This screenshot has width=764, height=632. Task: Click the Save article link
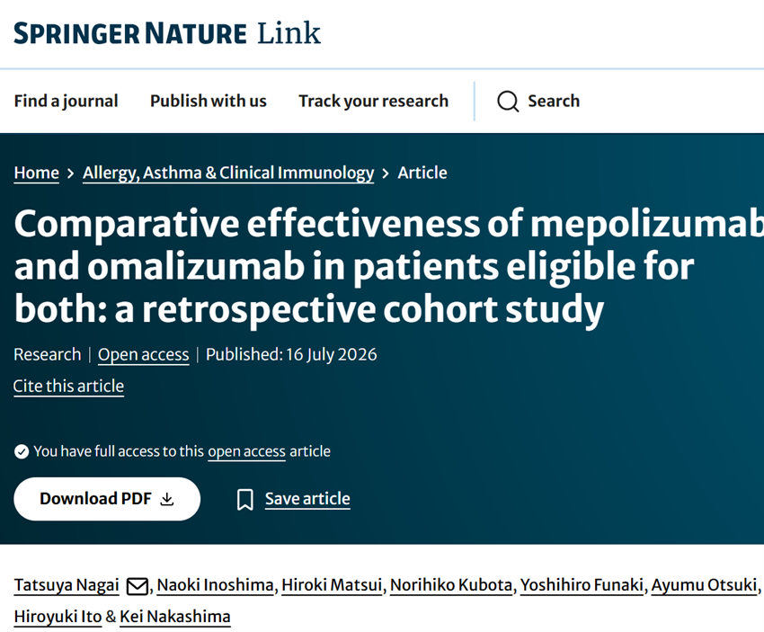307,499
